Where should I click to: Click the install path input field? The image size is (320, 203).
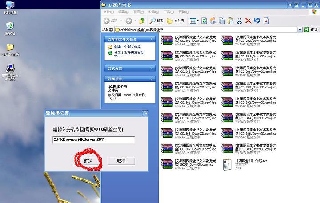(93, 140)
